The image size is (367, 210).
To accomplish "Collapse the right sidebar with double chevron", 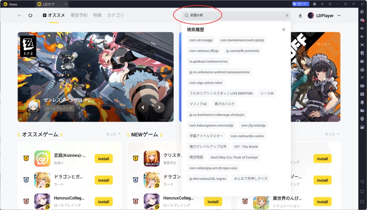I will coord(362,4).
